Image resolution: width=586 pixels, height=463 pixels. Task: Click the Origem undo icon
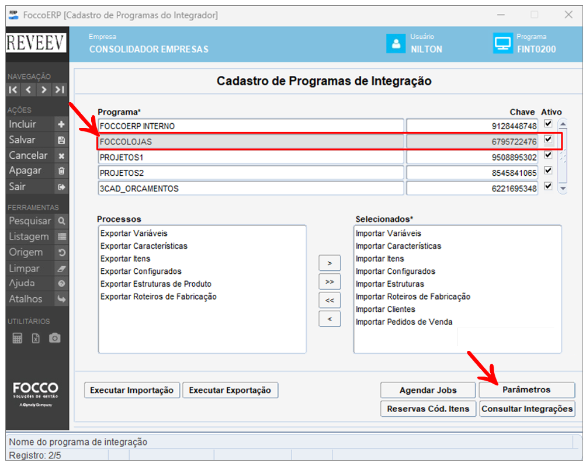coord(61,252)
